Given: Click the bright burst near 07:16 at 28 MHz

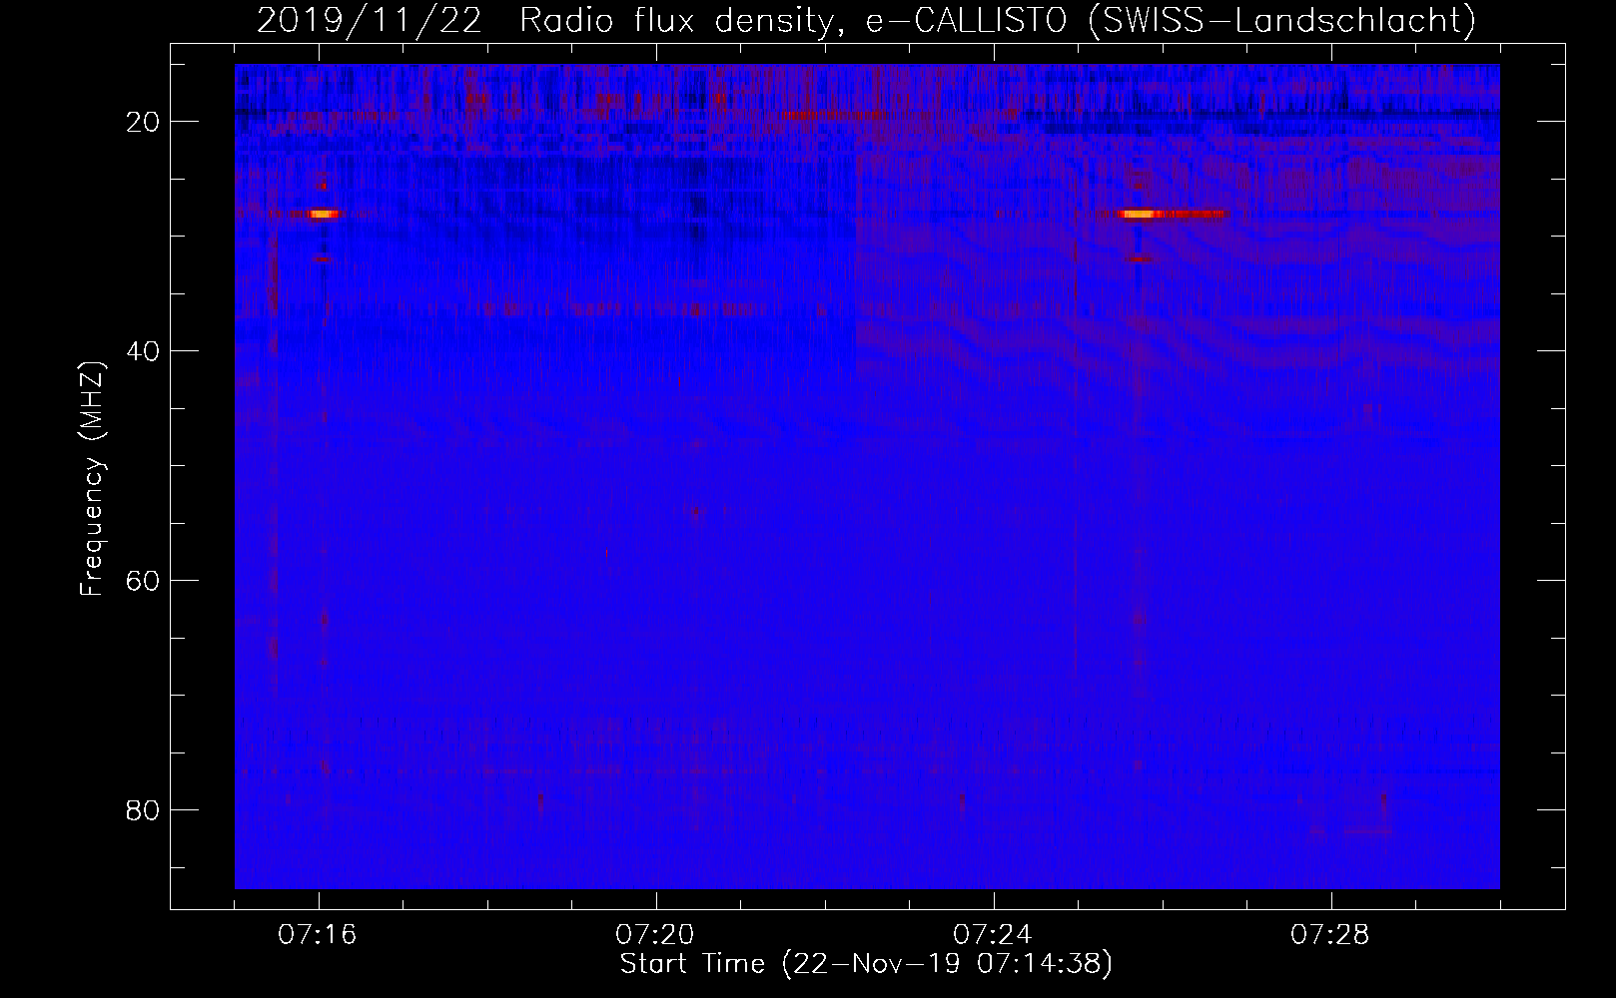Looking at the screenshot, I should pyautogui.click(x=322, y=214).
